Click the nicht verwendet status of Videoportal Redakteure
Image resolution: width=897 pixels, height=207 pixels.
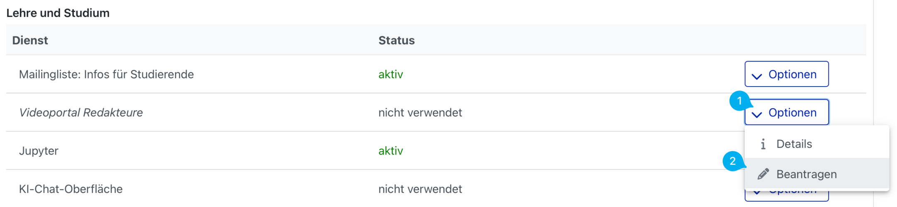pyautogui.click(x=420, y=113)
